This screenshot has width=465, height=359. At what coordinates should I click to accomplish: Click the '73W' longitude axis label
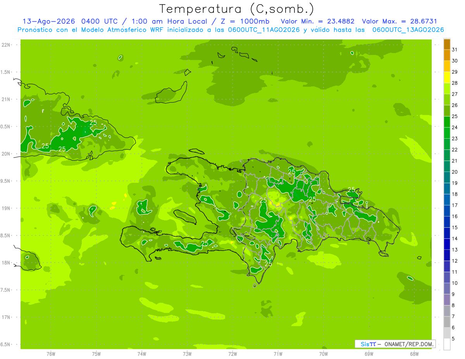pos(187,354)
